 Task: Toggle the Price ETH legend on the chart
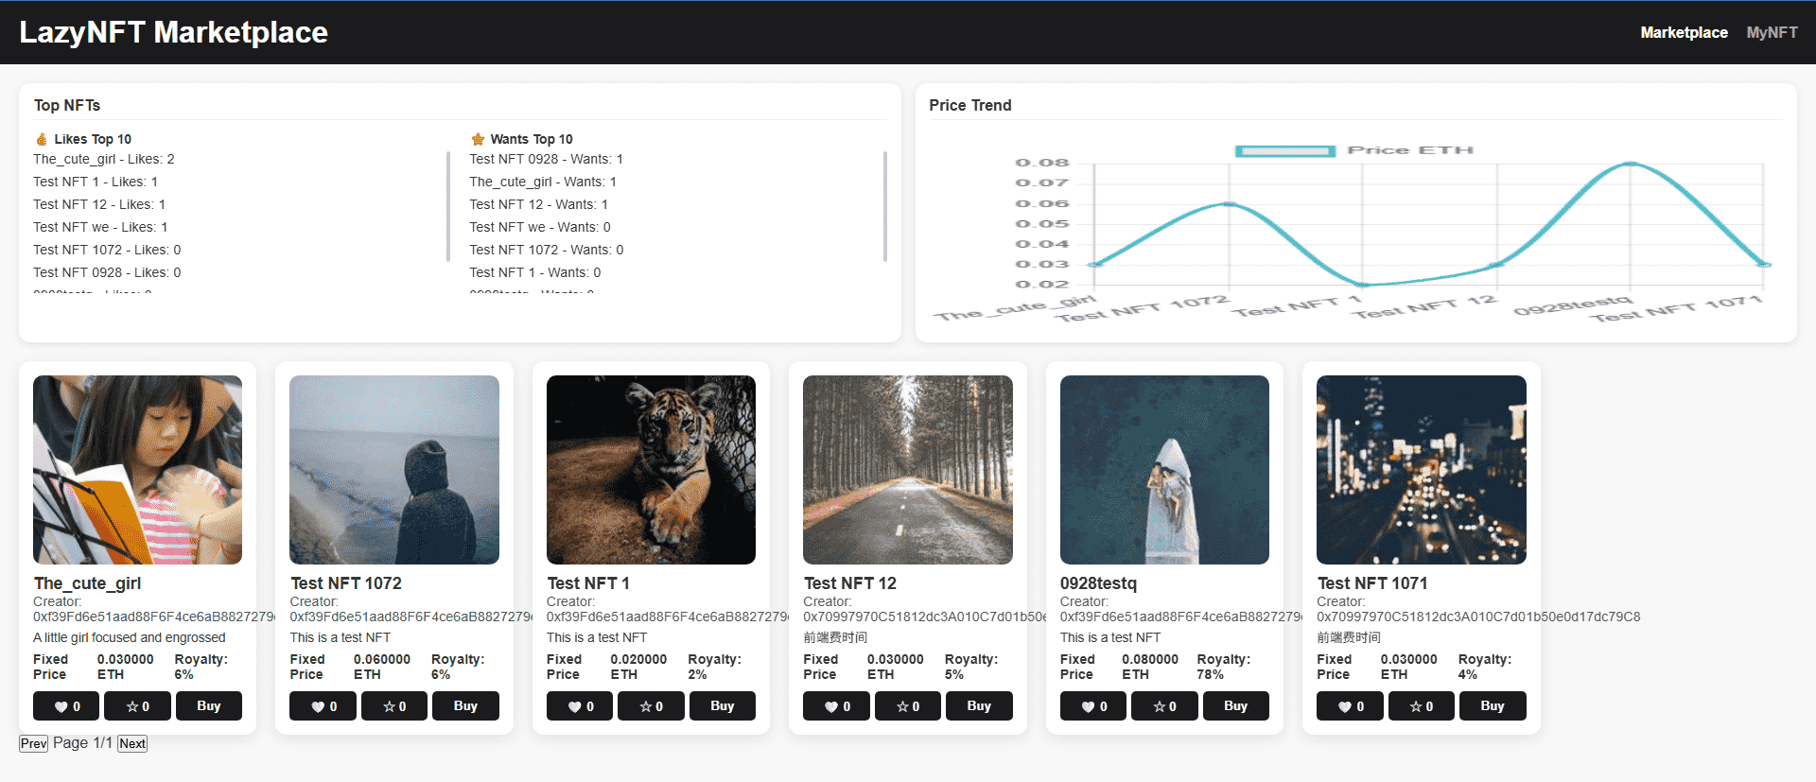point(1353,150)
